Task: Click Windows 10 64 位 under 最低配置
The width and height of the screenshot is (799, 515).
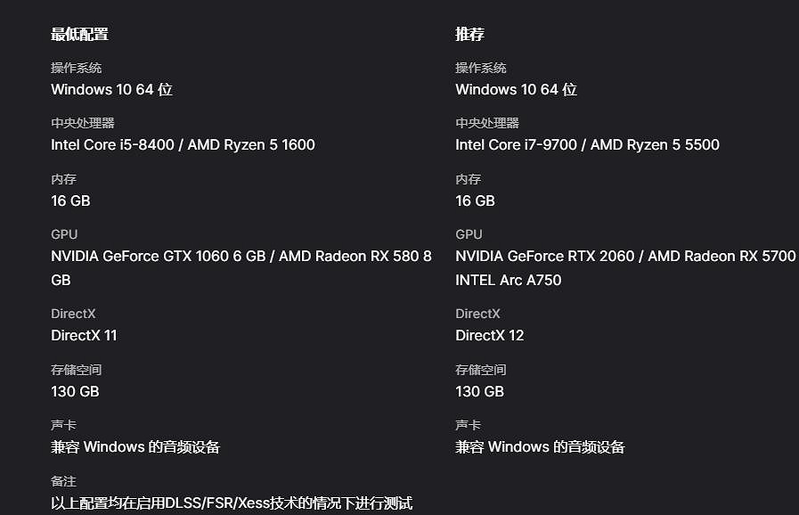Action: [x=111, y=90]
